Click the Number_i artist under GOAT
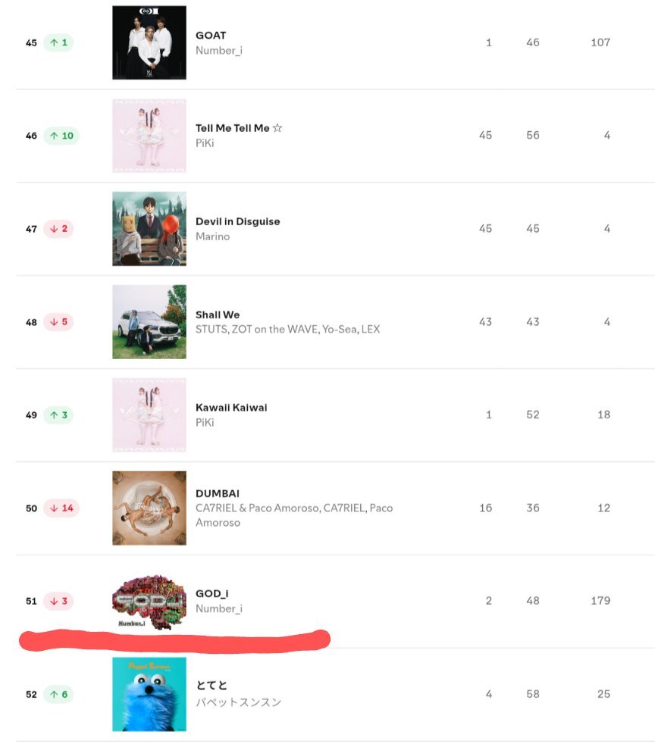This screenshot has height=744, width=655. click(219, 50)
